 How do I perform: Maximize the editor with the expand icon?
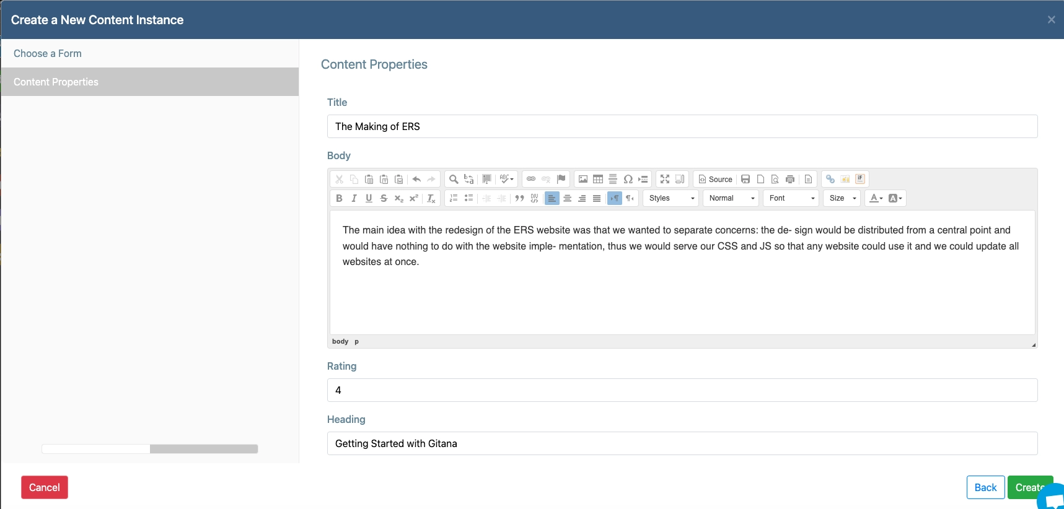pos(665,180)
